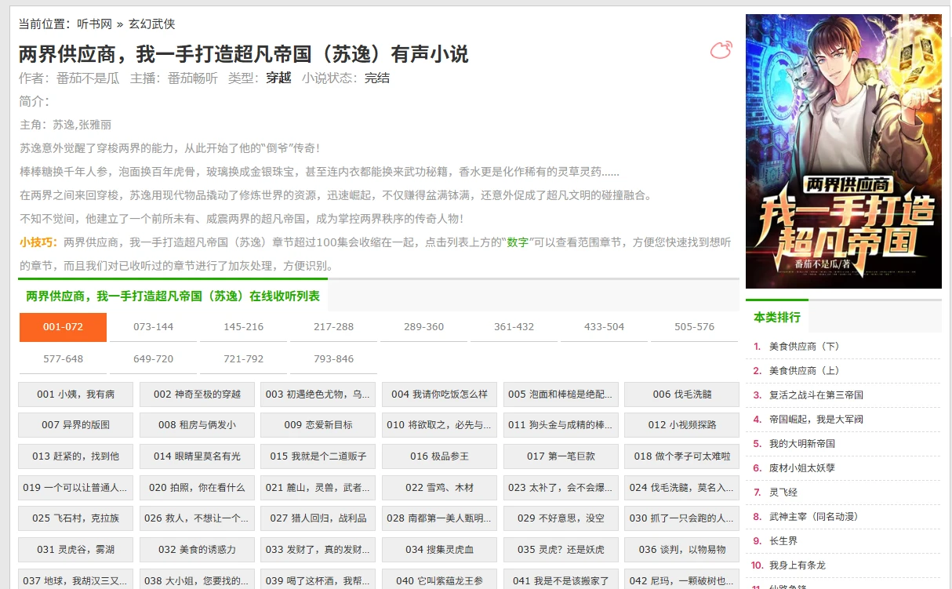Play episode 001 小姨，我有病
This screenshot has width=952, height=589.
click(x=75, y=394)
